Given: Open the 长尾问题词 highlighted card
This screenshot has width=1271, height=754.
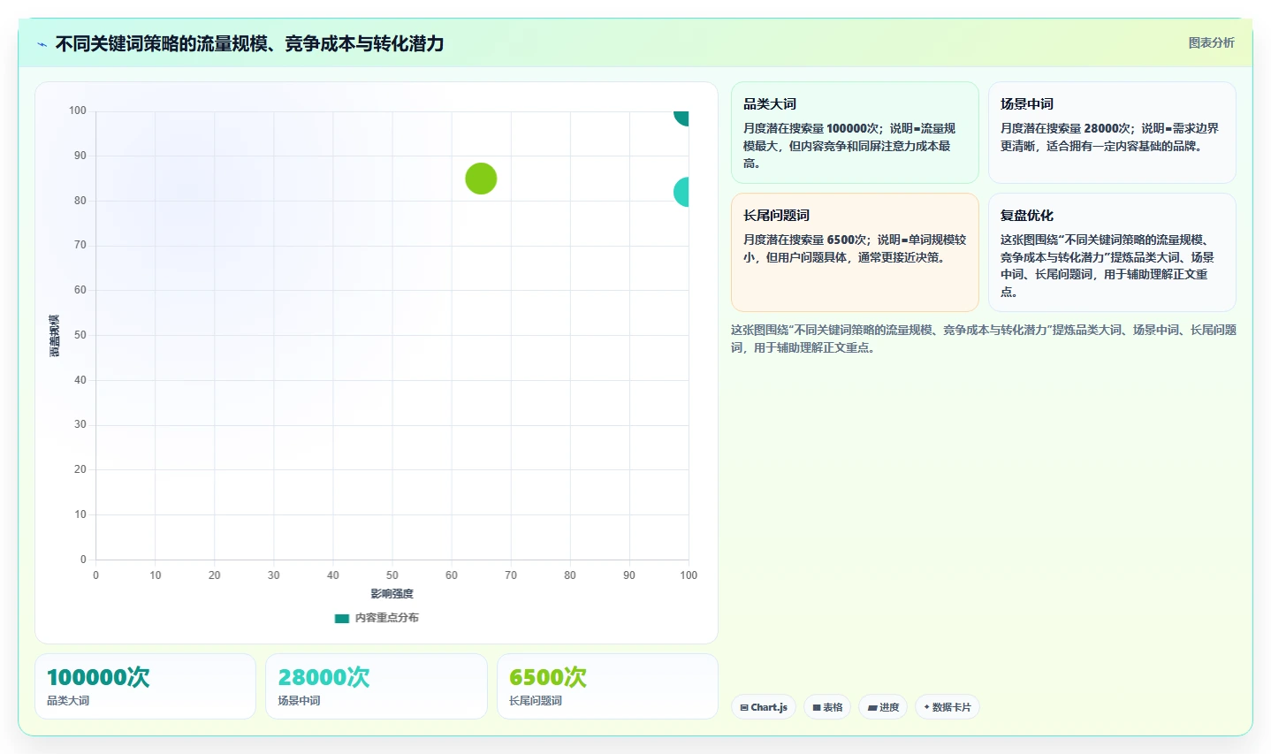Looking at the screenshot, I should coord(855,253).
